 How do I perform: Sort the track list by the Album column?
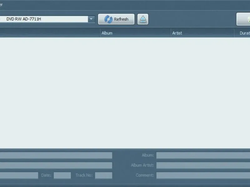click(135, 33)
